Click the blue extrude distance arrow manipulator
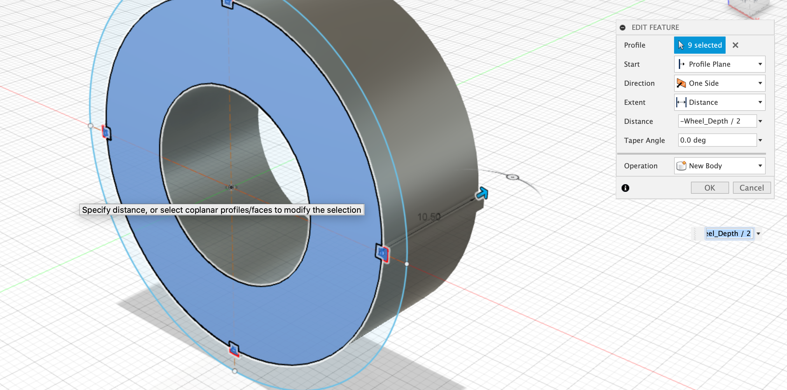 [482, 193]
